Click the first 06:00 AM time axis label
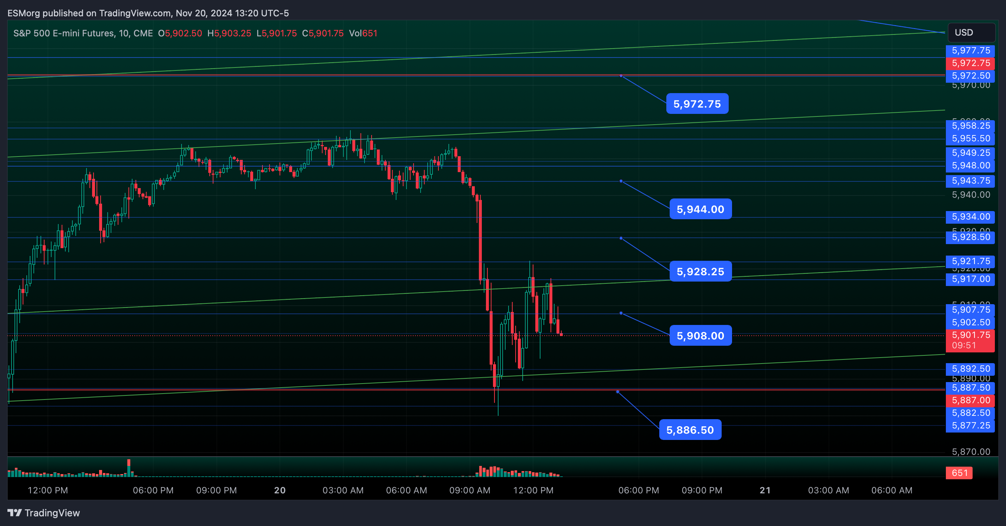The image size is (1006, 526). point(406,490)
